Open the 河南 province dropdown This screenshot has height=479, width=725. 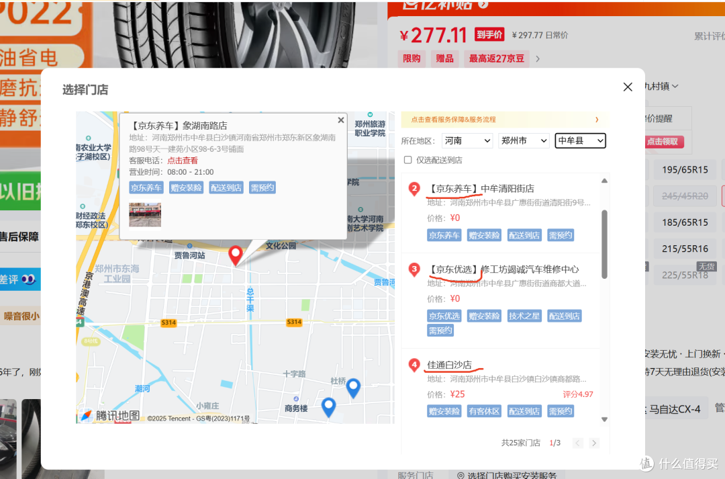(x=467, y=140)
